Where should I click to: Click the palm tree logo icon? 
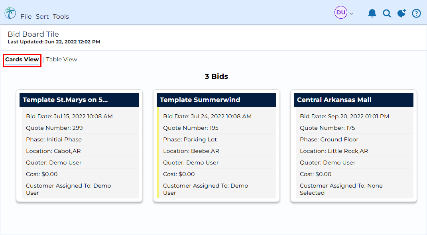click(x=10, y=13)
